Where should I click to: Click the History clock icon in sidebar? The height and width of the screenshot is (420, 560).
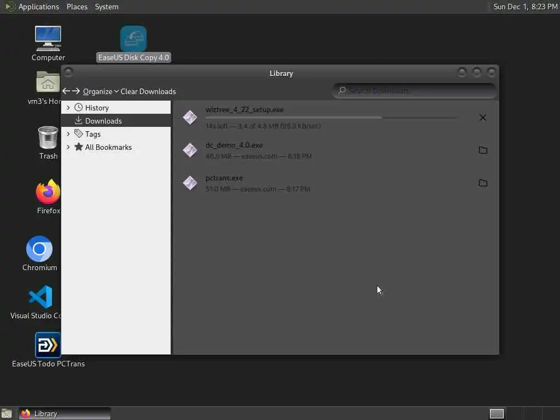[x=78, y=108]
